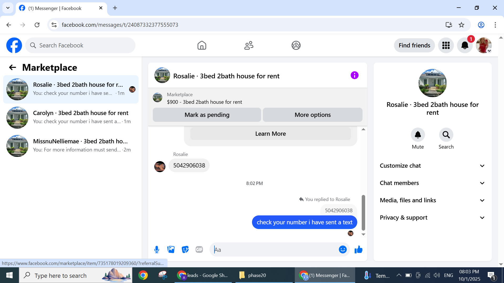504x283 pixels.
Task: Expand Chat members section
Action: pyautogui.click(x=432, y=183)
